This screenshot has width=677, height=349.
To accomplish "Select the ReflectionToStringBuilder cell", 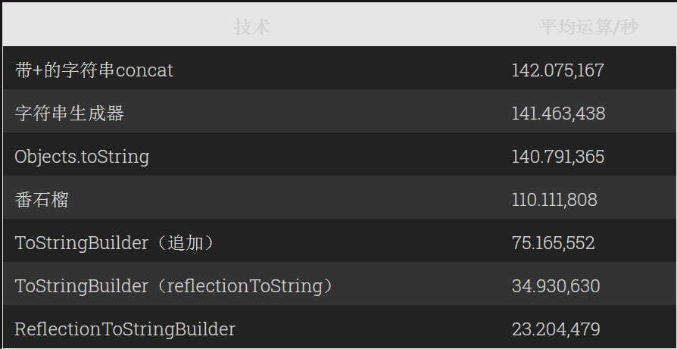I will (125, 329).
